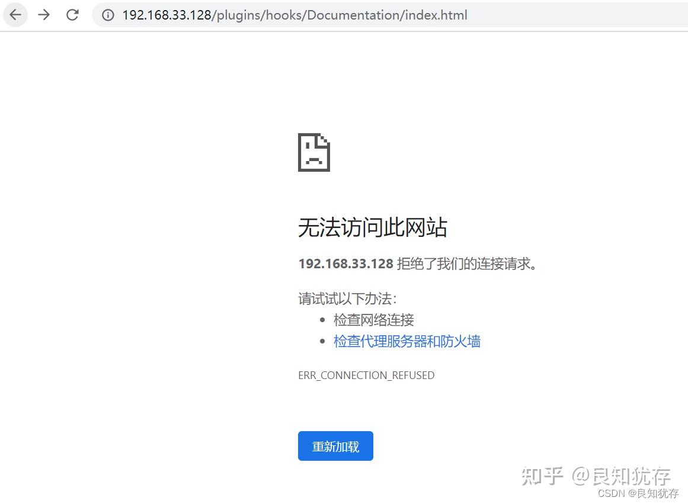Image resolution: width=688 pixels, height=504 pixels.
Task: Open the '检查代理服务器和防火墙' link
Action: point(407,341)
